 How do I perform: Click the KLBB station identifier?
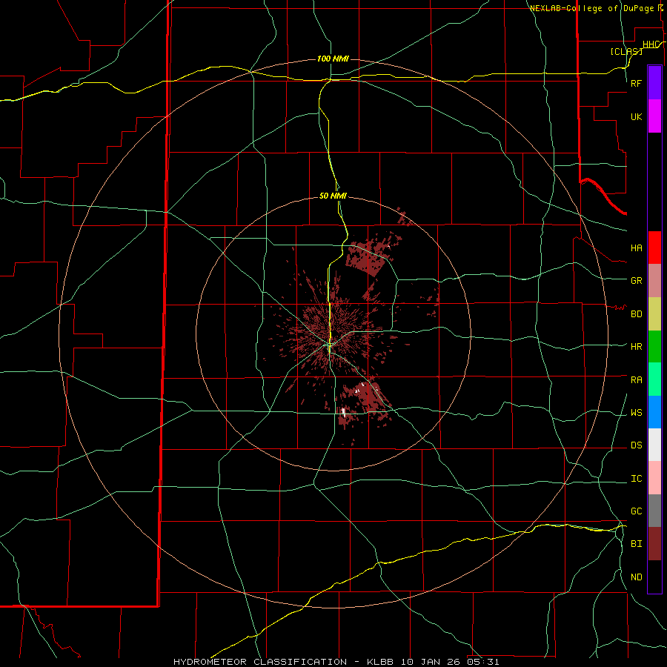point(380,662)
